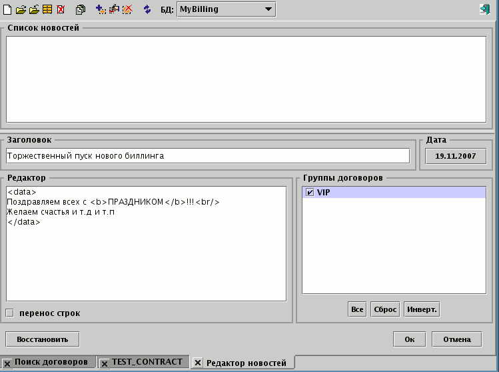Click the 'Инверт.' invert selection button

[x=422, y=309]
